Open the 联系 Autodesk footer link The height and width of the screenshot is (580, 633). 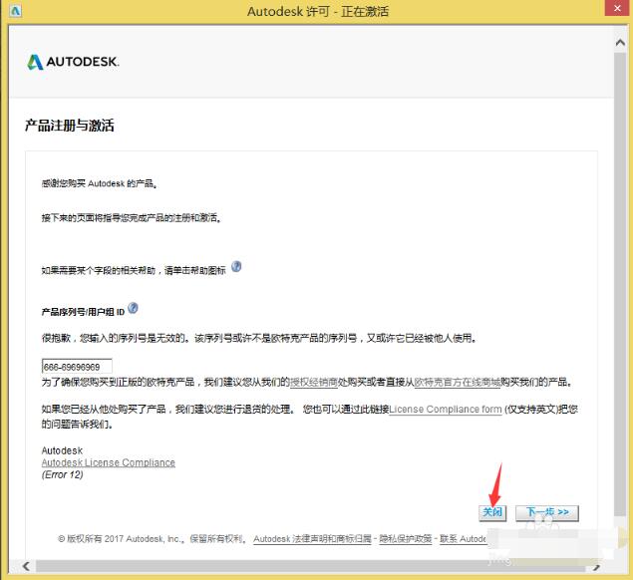pyautogui.click(x=464, y=539)
